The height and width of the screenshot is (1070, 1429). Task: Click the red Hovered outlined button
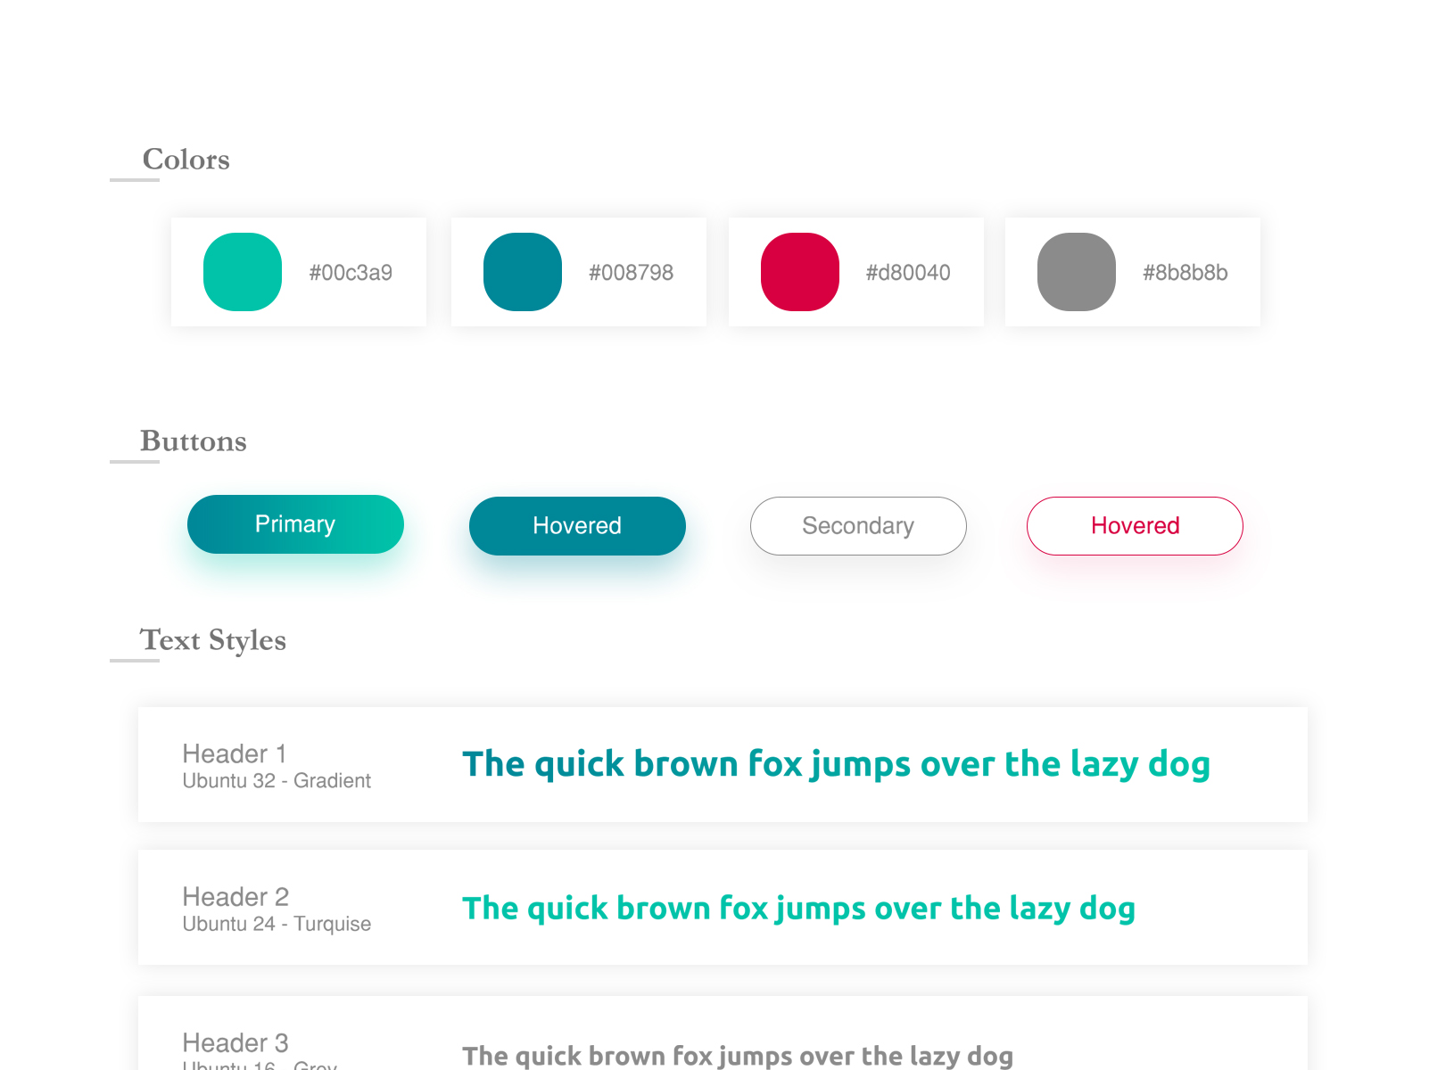pyautogui.click(x=1135, y=526)
